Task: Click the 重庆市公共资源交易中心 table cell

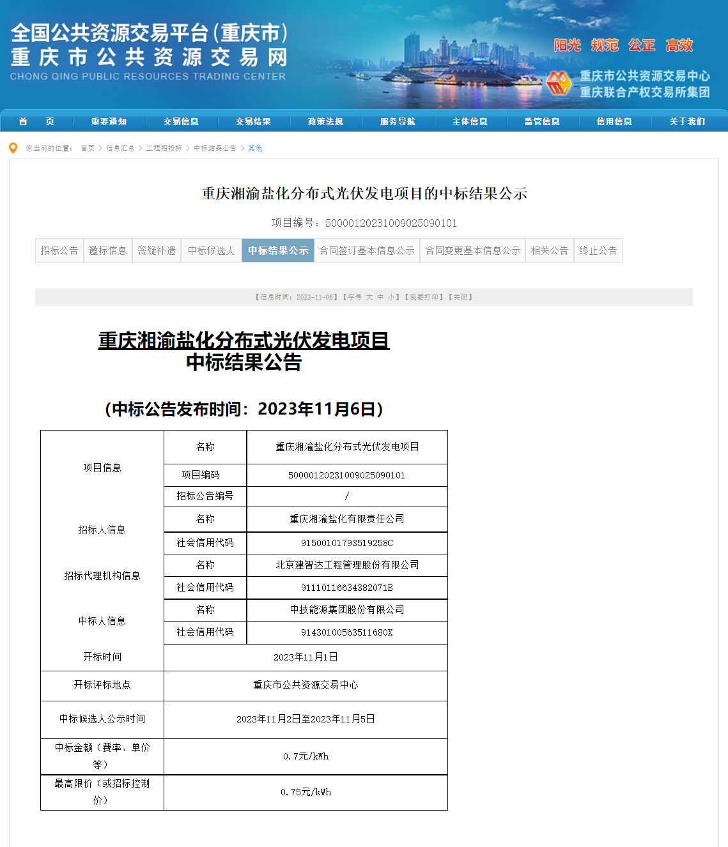Action: (x=306, y=685)
